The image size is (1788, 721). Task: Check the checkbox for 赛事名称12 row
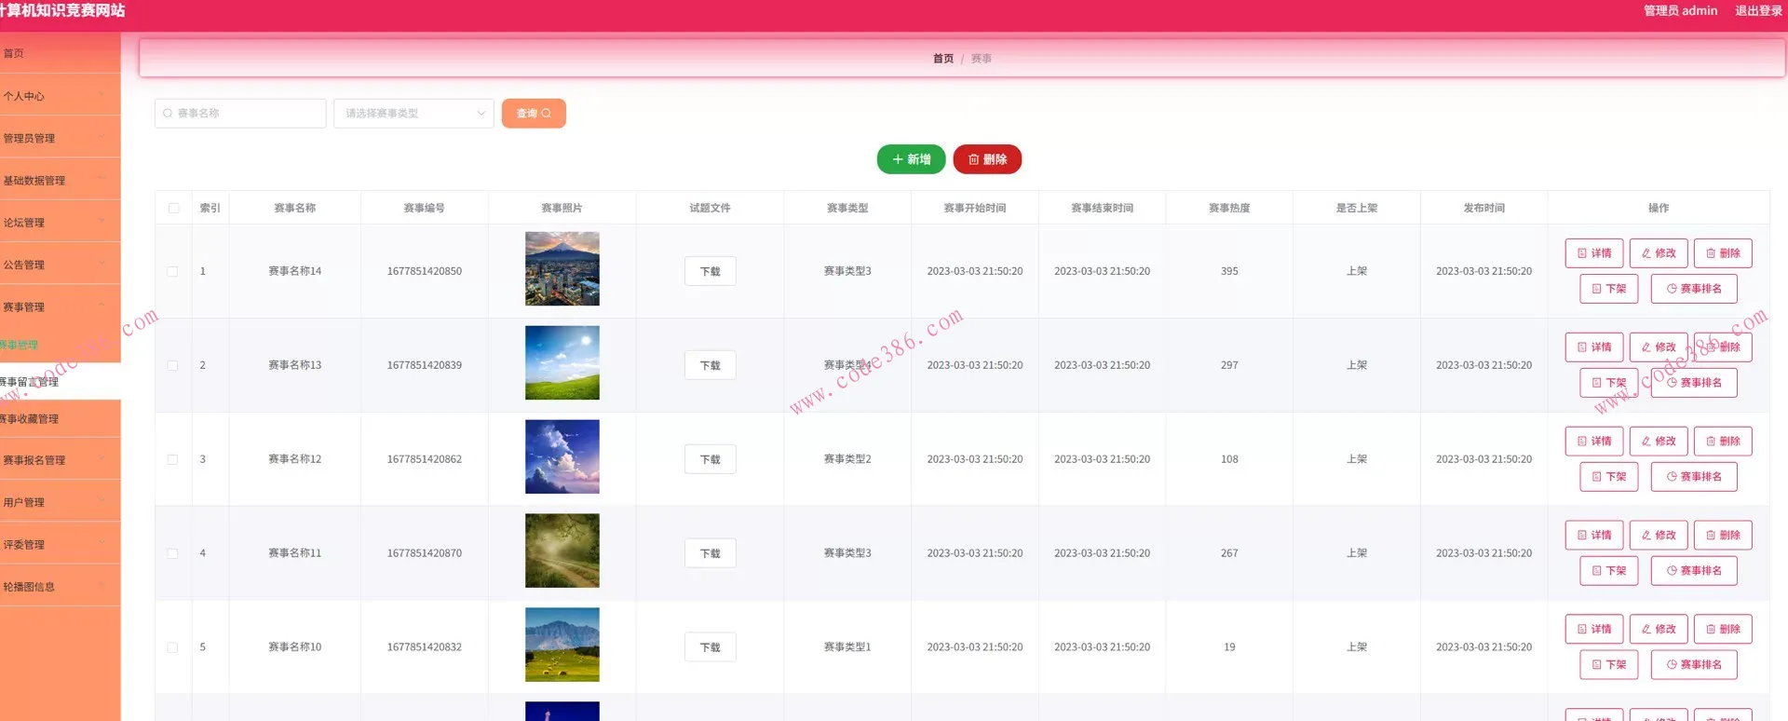pos(172,459)
